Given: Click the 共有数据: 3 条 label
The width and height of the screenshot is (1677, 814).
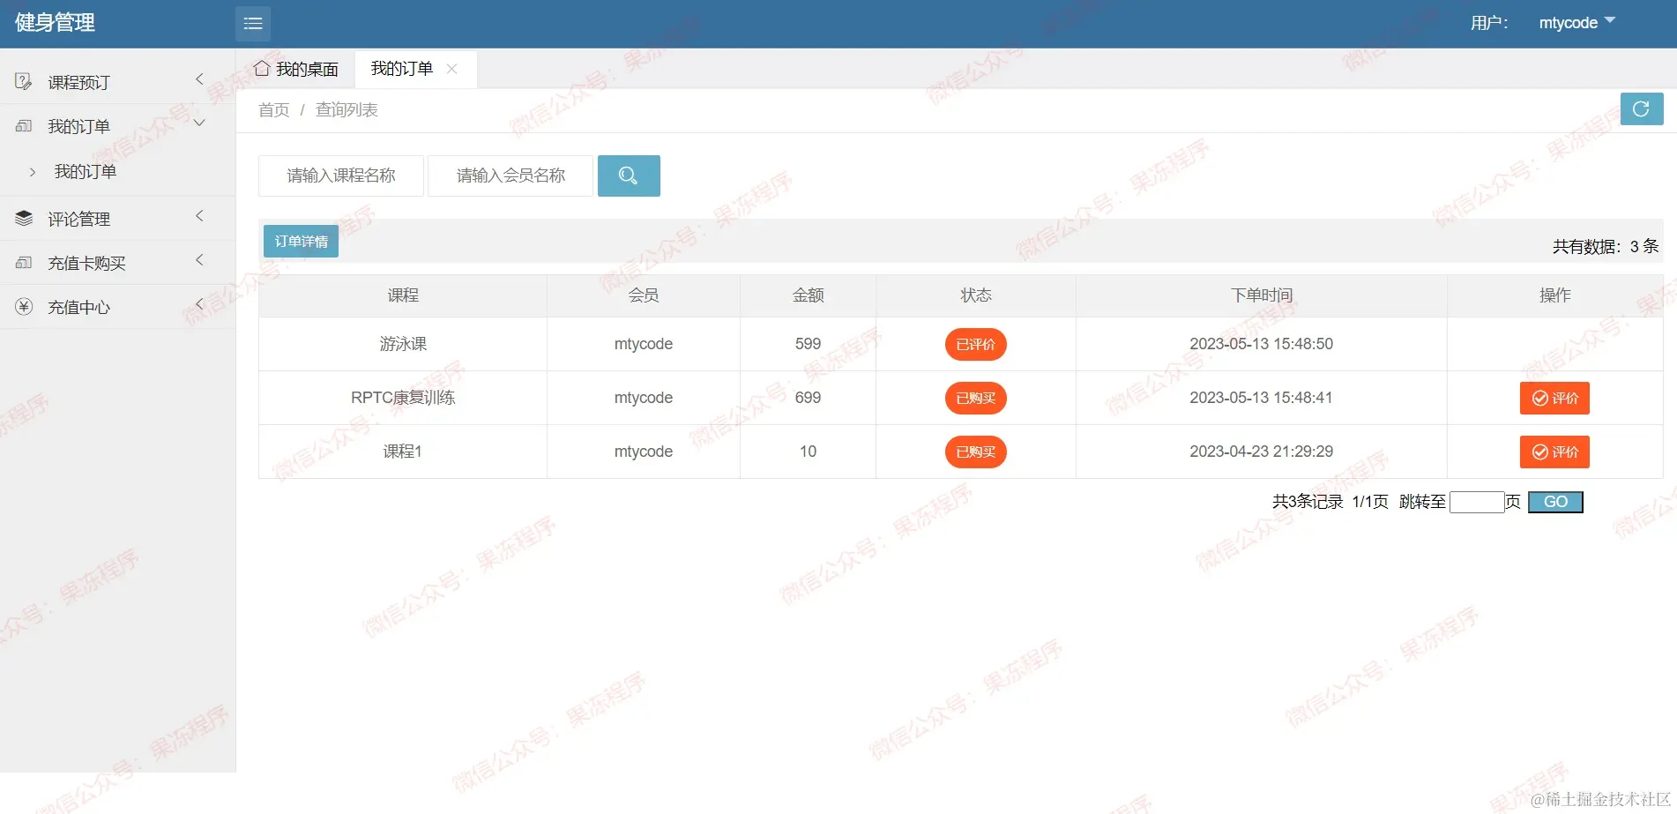Looking at the screenshot, I should [1606, 247].
